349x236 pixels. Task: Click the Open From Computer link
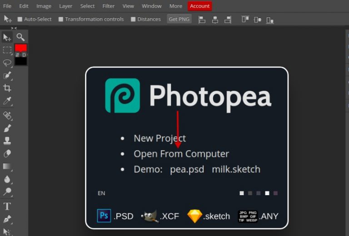181,154
